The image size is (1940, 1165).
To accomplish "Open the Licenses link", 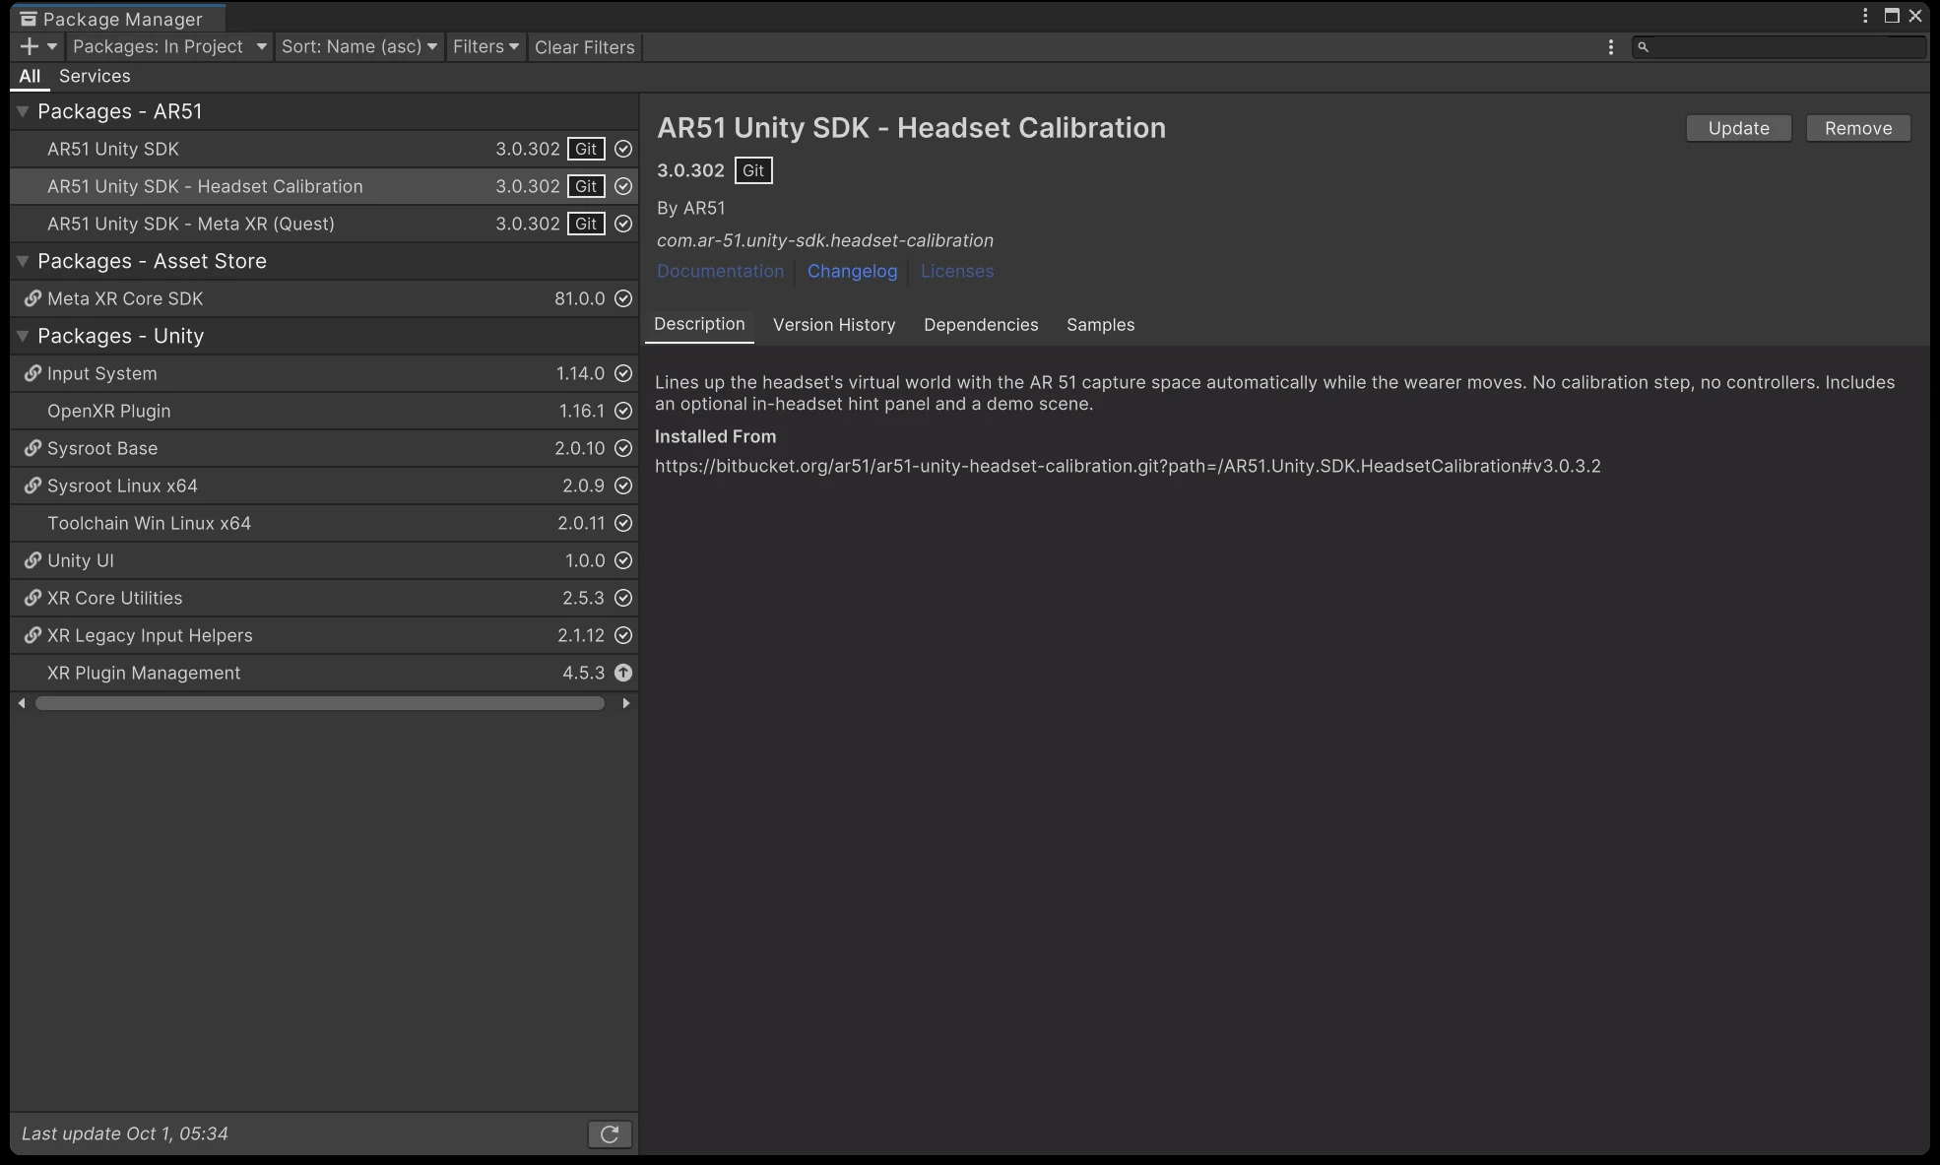I will point(957,271).
